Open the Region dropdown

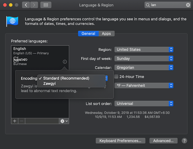[x=144, y=49]
